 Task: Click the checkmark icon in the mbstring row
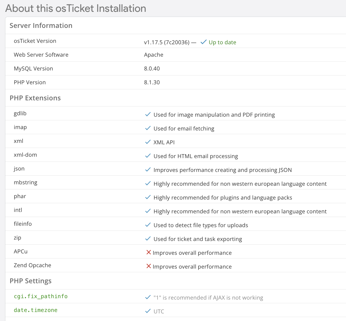coord(148,183)
